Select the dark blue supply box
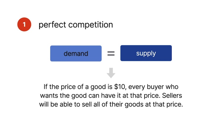The height and width of the screenshot is (125, 222). point(146,53)
